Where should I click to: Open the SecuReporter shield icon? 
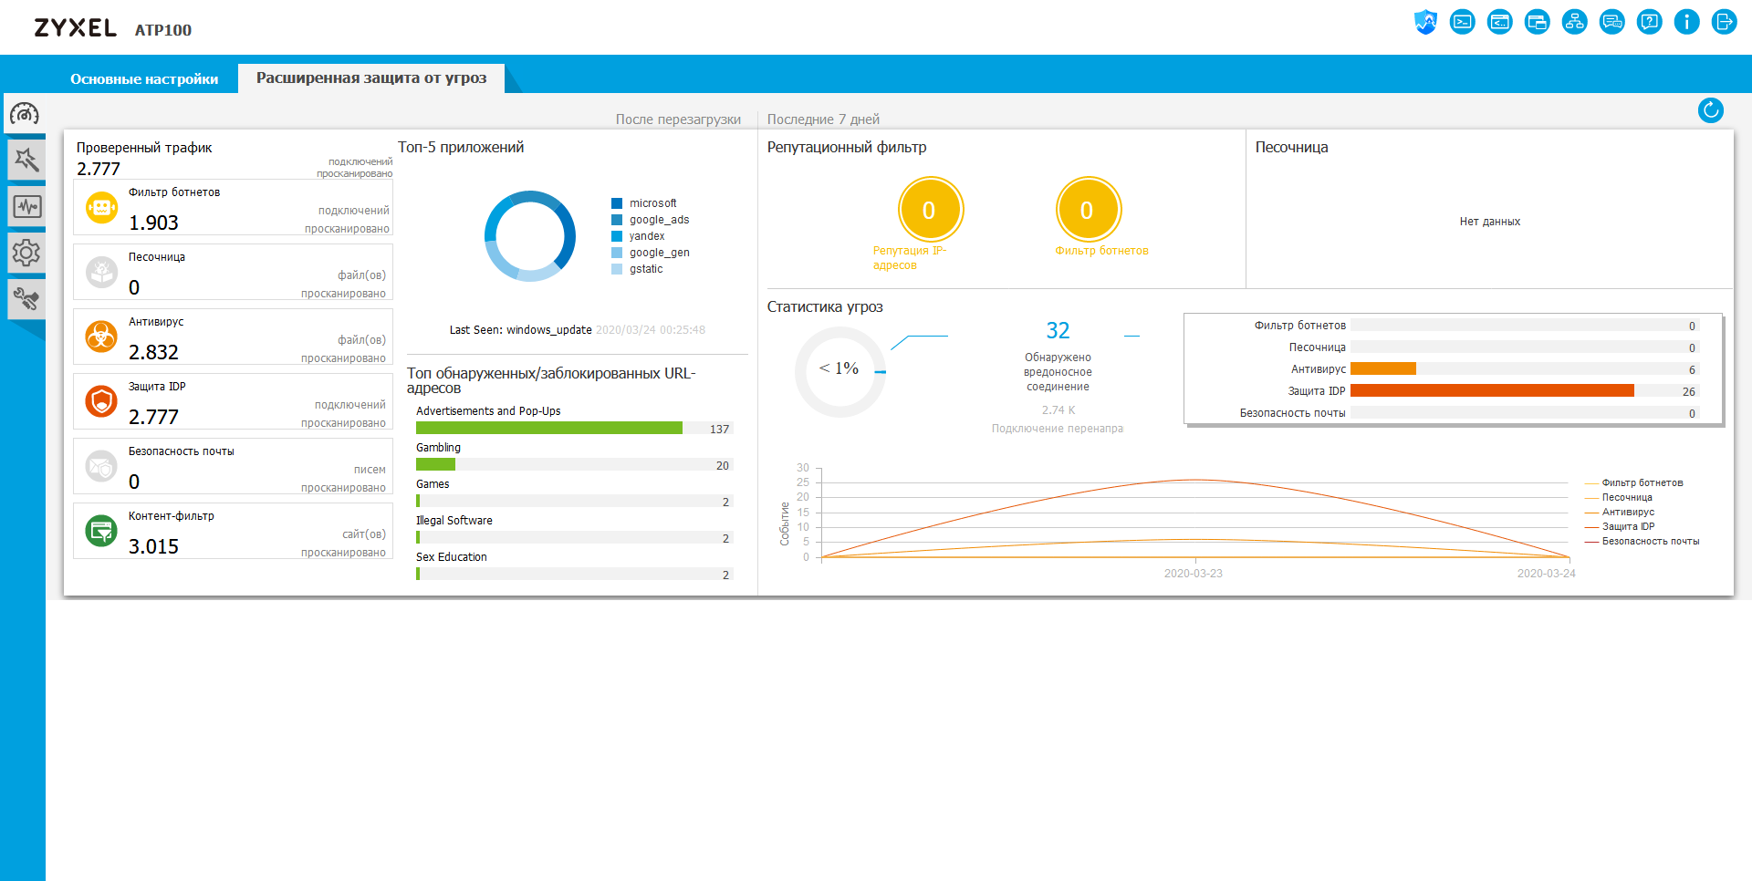pos(1425,22)
